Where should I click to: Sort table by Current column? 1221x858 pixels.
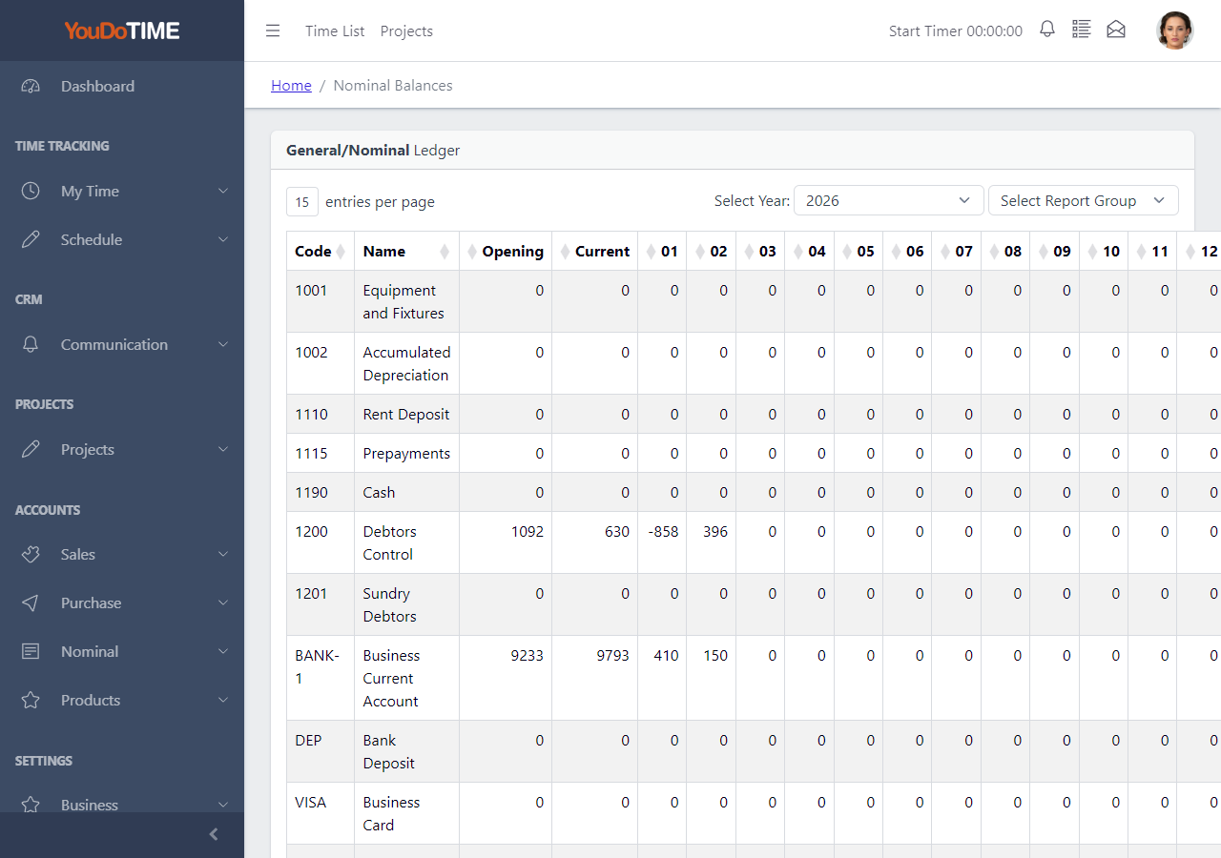595,251
